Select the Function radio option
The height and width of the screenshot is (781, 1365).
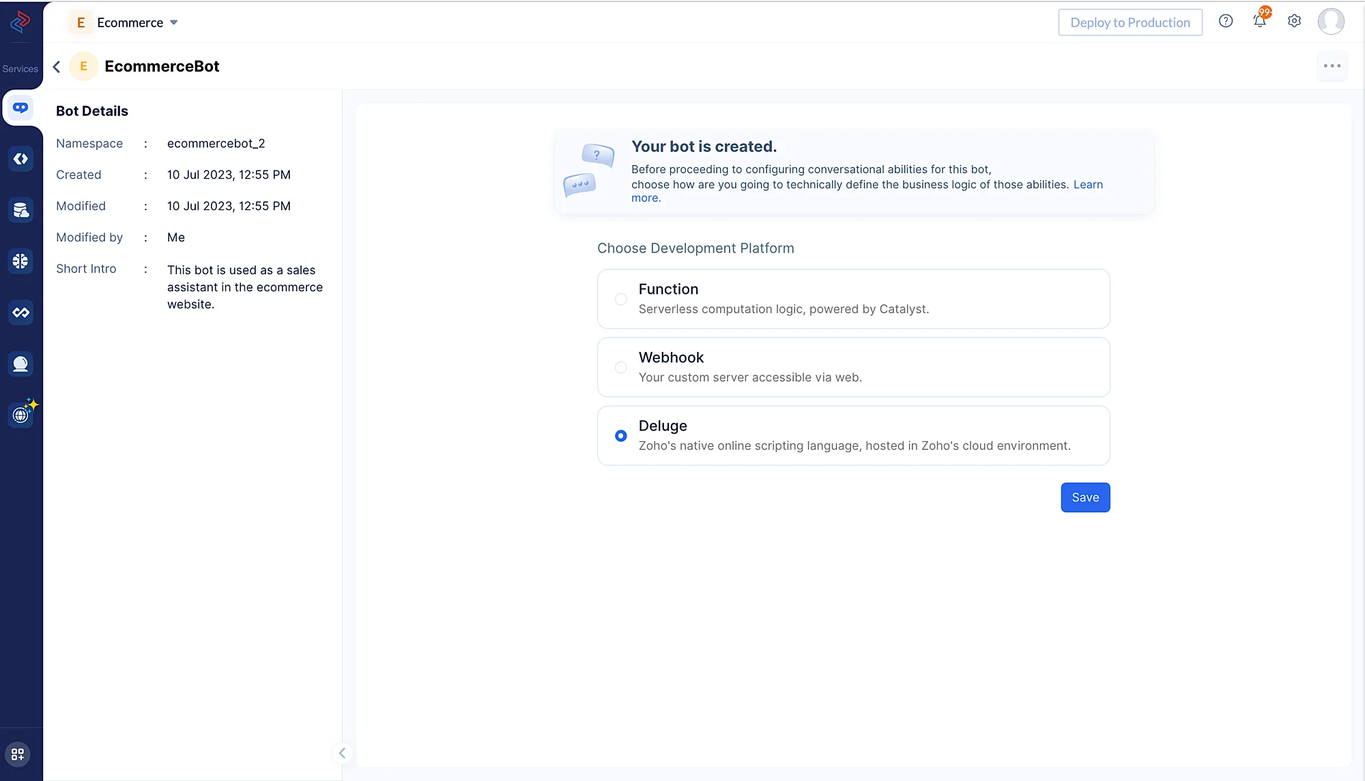coord(620,299)
